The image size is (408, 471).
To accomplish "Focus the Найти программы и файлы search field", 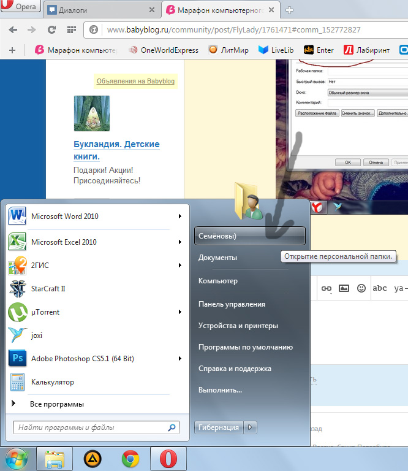I will (x=96, y=427).
